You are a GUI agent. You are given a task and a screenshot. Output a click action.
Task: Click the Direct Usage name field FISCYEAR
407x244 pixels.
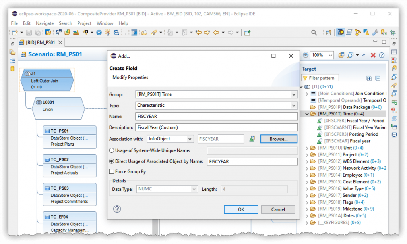(x=252, y=161)
